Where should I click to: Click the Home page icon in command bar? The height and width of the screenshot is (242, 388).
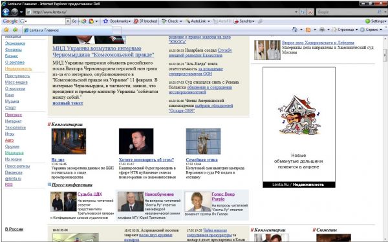[x=295, y=30]
